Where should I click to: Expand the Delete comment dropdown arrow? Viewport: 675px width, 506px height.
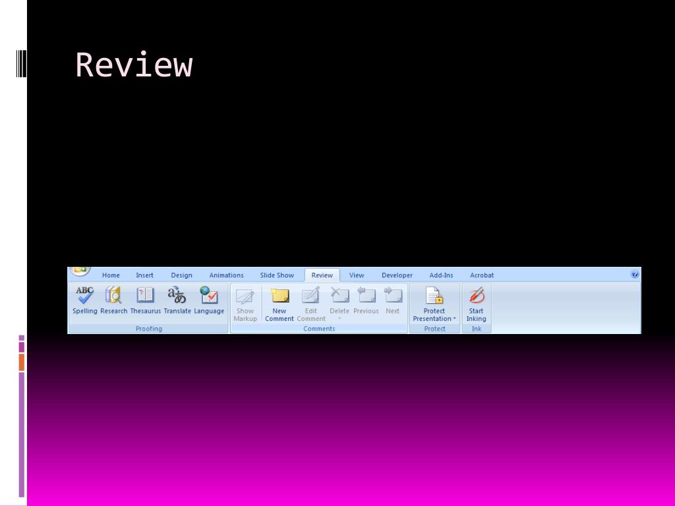coord(339,319)
